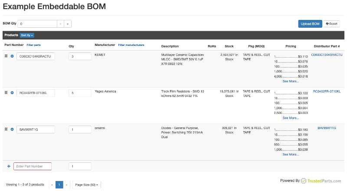Click quantity field showing 5 for Yageo

pos(80,93)
